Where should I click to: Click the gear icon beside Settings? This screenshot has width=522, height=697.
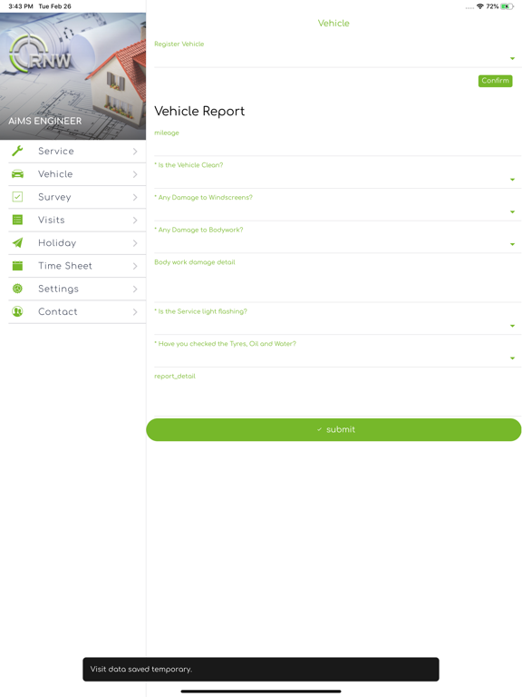(x=17, y=289)
